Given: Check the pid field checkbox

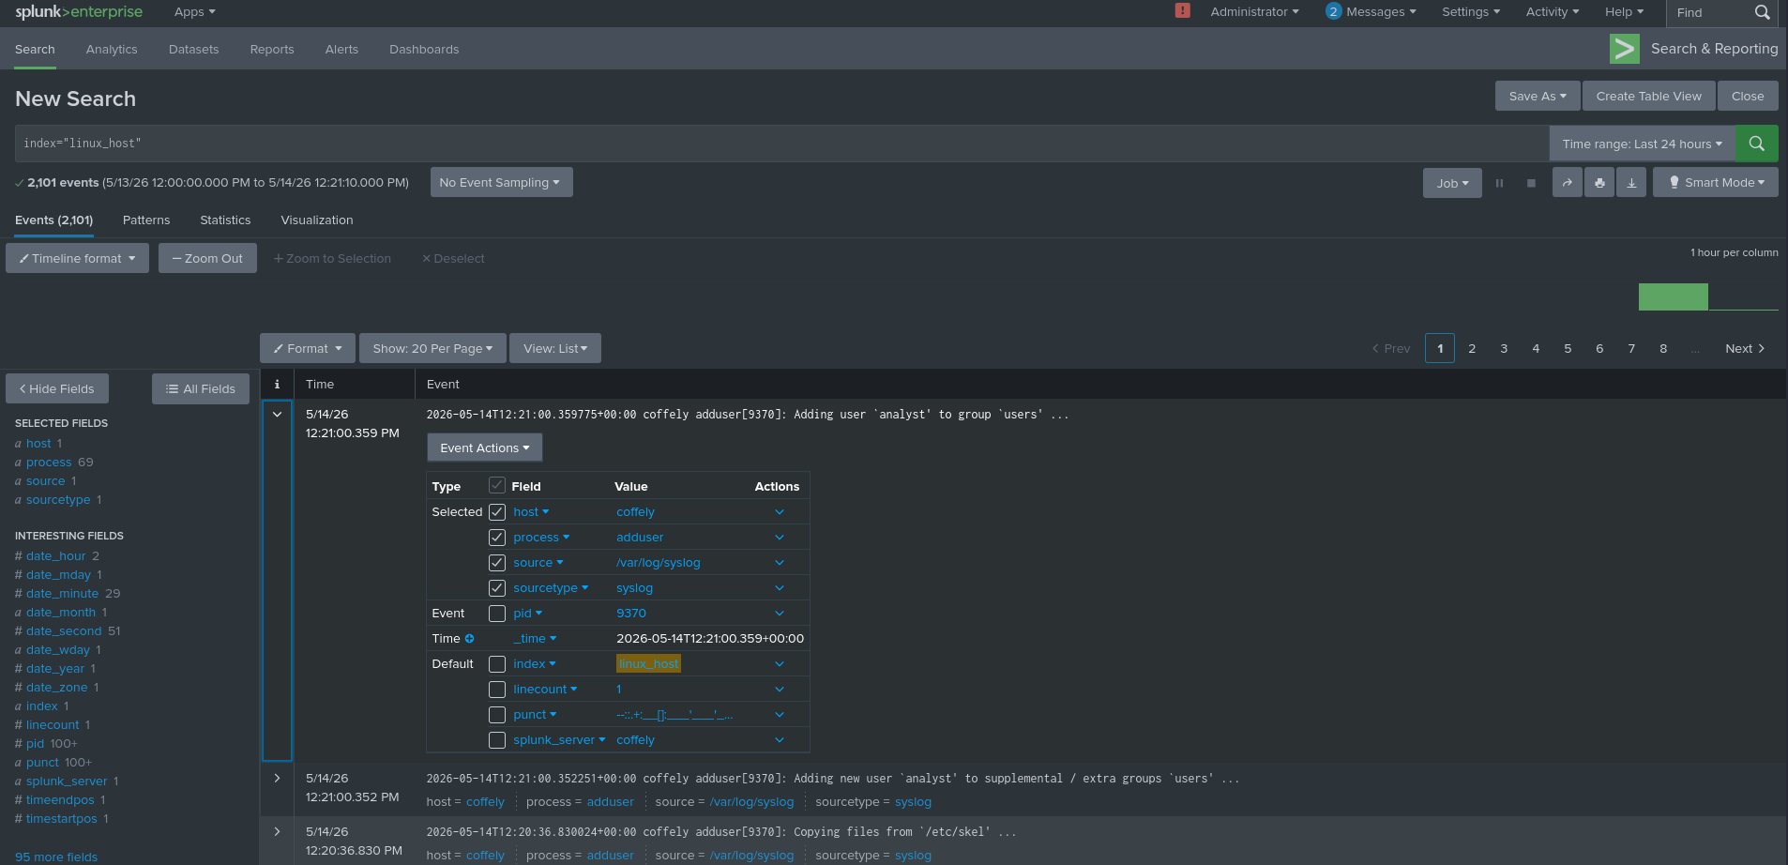Looking at the screenshot, I should 497,614.
